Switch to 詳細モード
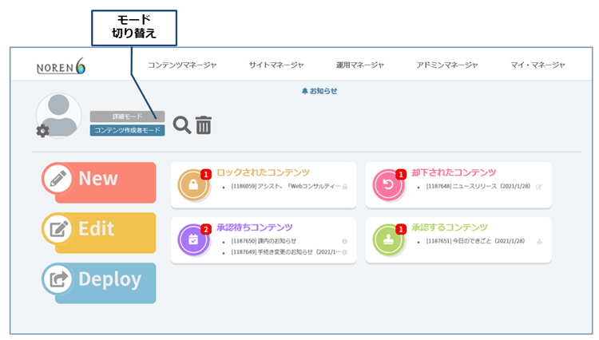Screen dimensions: 599x340 pyautogui.click(x=127, y=117)
